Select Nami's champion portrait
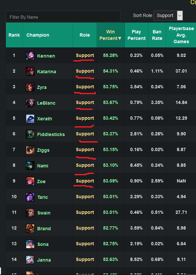 [30, 165]
